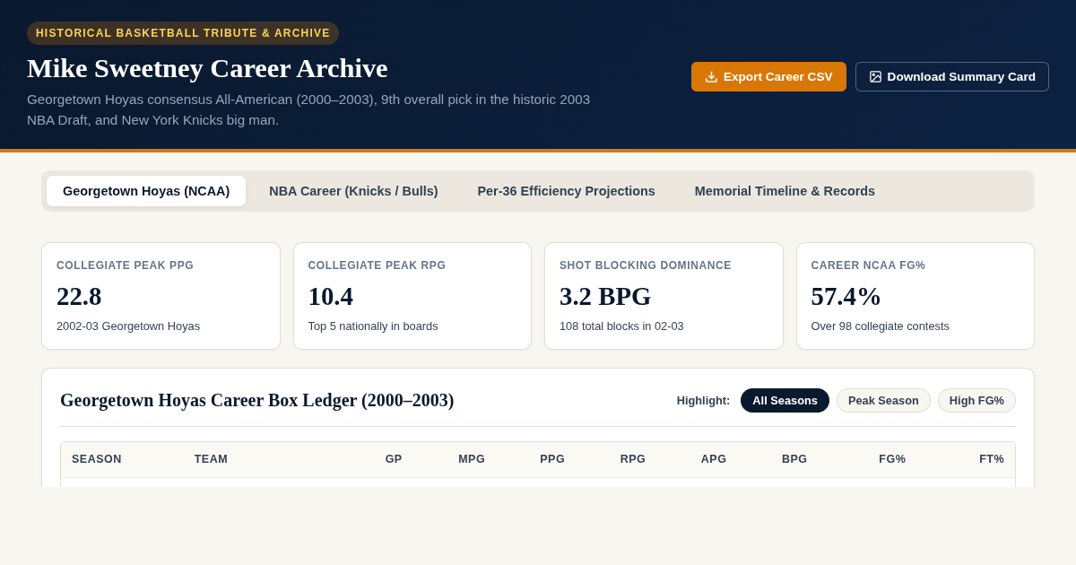
Task: Select the High FG% highlight filter
Action: 976,401
